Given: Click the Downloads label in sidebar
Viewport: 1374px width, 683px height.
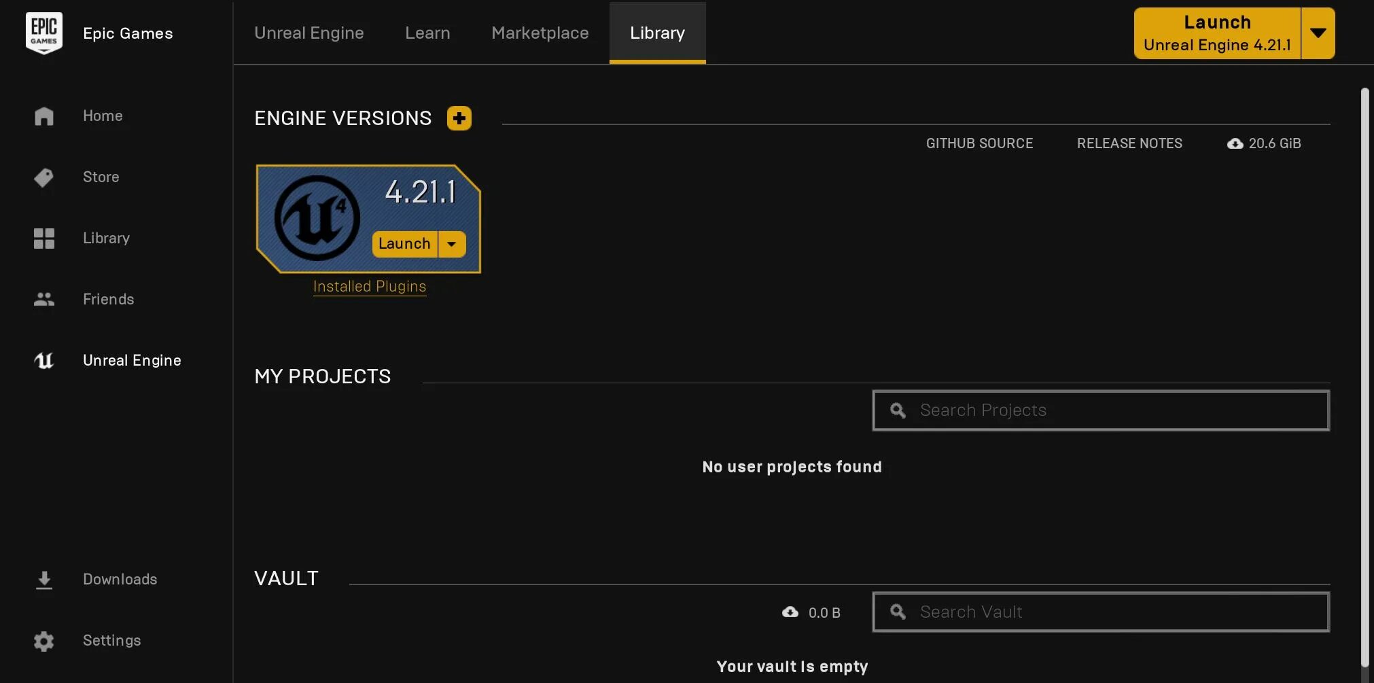Looking at the screenshot, I should pyautogui.click(x=120, y=580).
